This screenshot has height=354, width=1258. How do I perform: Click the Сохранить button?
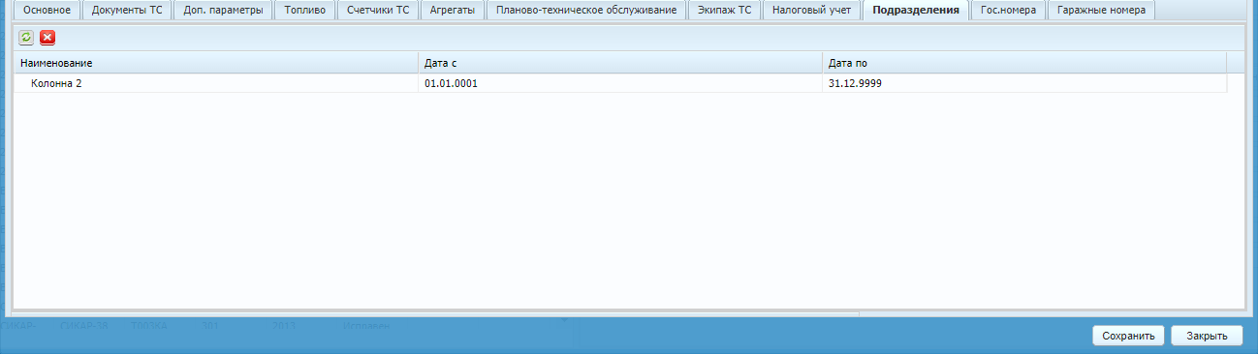pos(1128,336)
